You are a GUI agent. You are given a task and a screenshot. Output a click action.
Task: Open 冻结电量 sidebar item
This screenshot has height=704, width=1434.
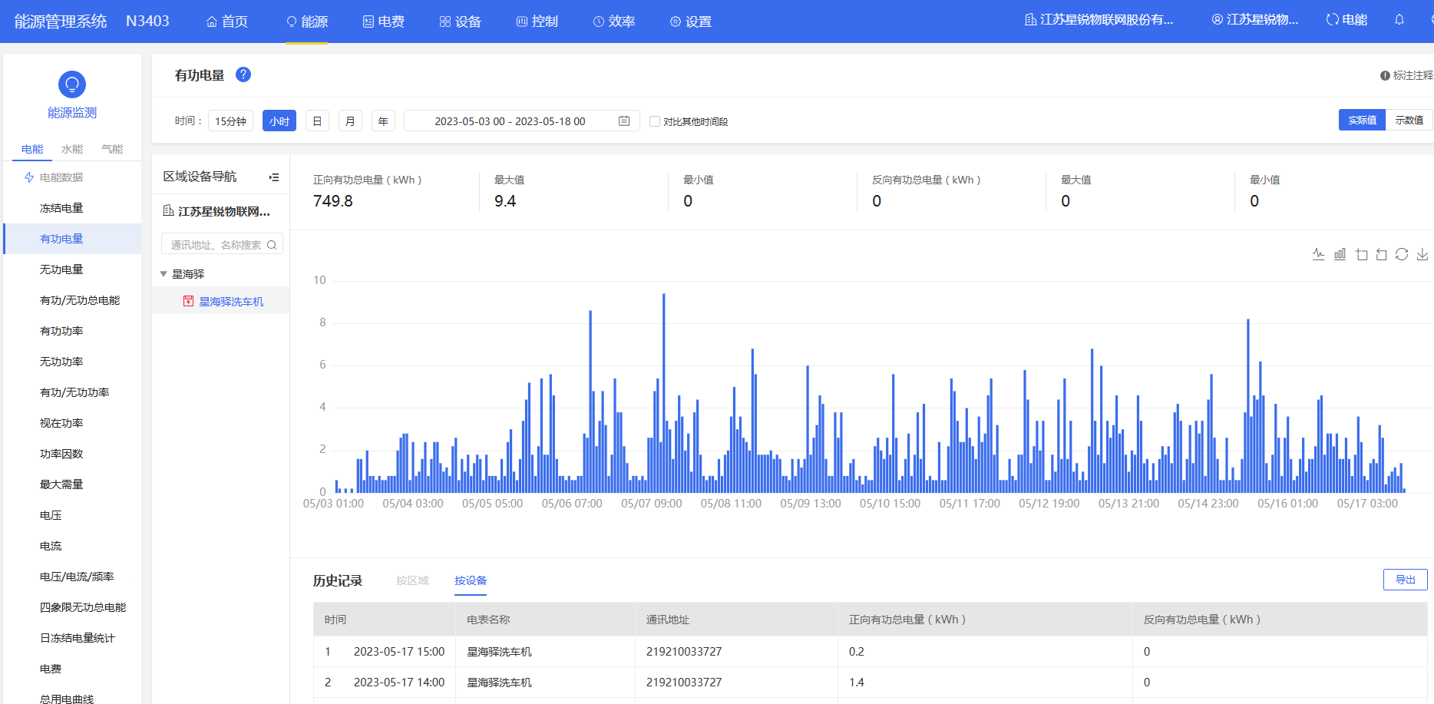click(72, 208)
